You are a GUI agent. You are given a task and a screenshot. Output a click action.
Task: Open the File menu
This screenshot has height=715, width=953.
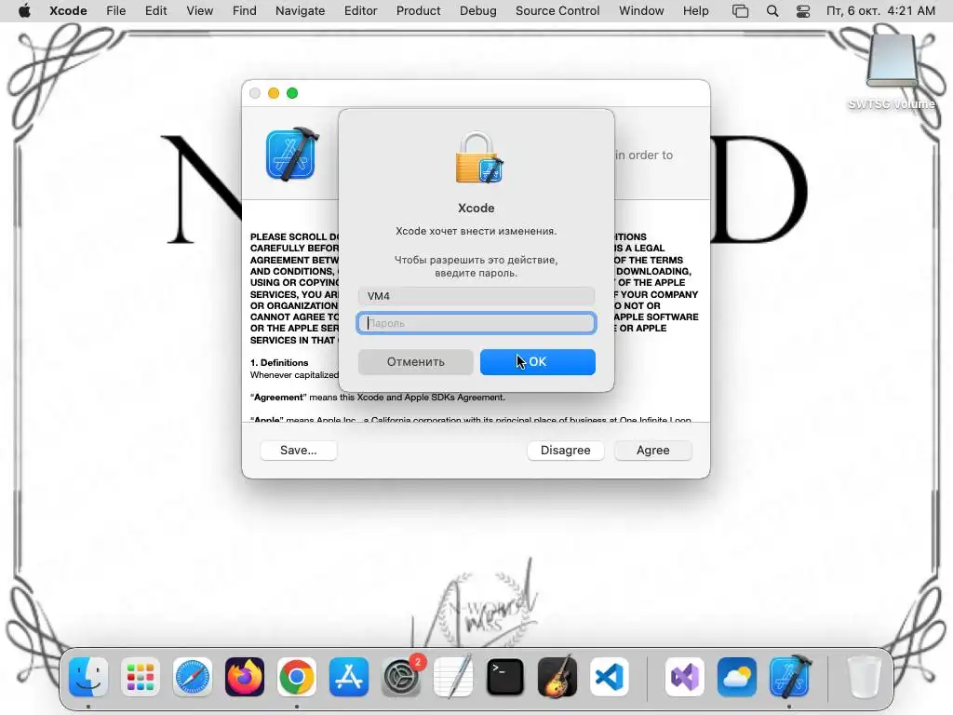(x=116, y=11)
